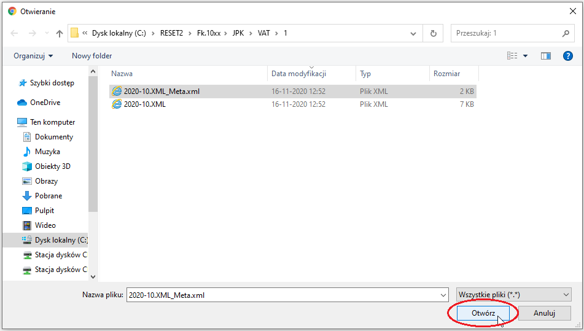Select Ten komputer in sidebar
Screen dimensions: 584x331
pyautogui.click(x=53, y=122)
